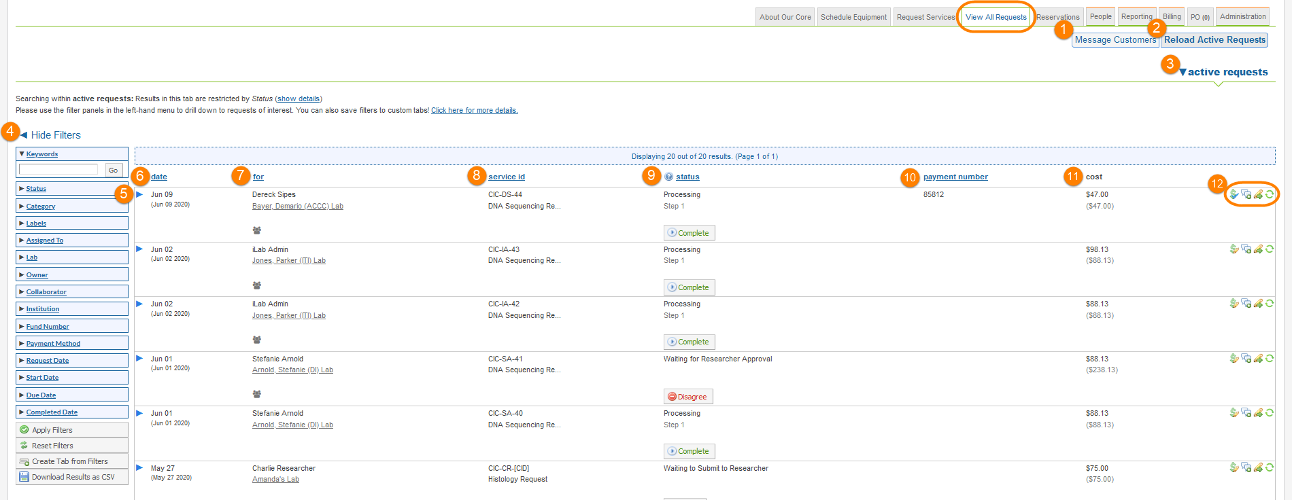Viewport: 1292px width, 500px height.
Task: Click the Keywords search input field
Action: coord(58,170)
